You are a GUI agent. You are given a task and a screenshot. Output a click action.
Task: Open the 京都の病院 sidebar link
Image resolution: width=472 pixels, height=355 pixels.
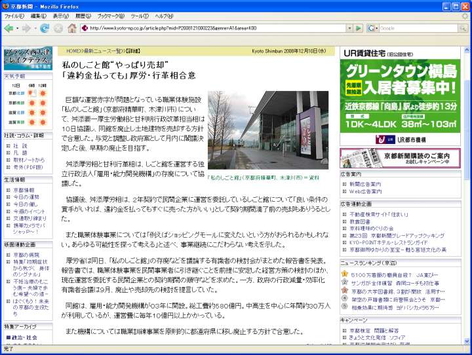25,254
